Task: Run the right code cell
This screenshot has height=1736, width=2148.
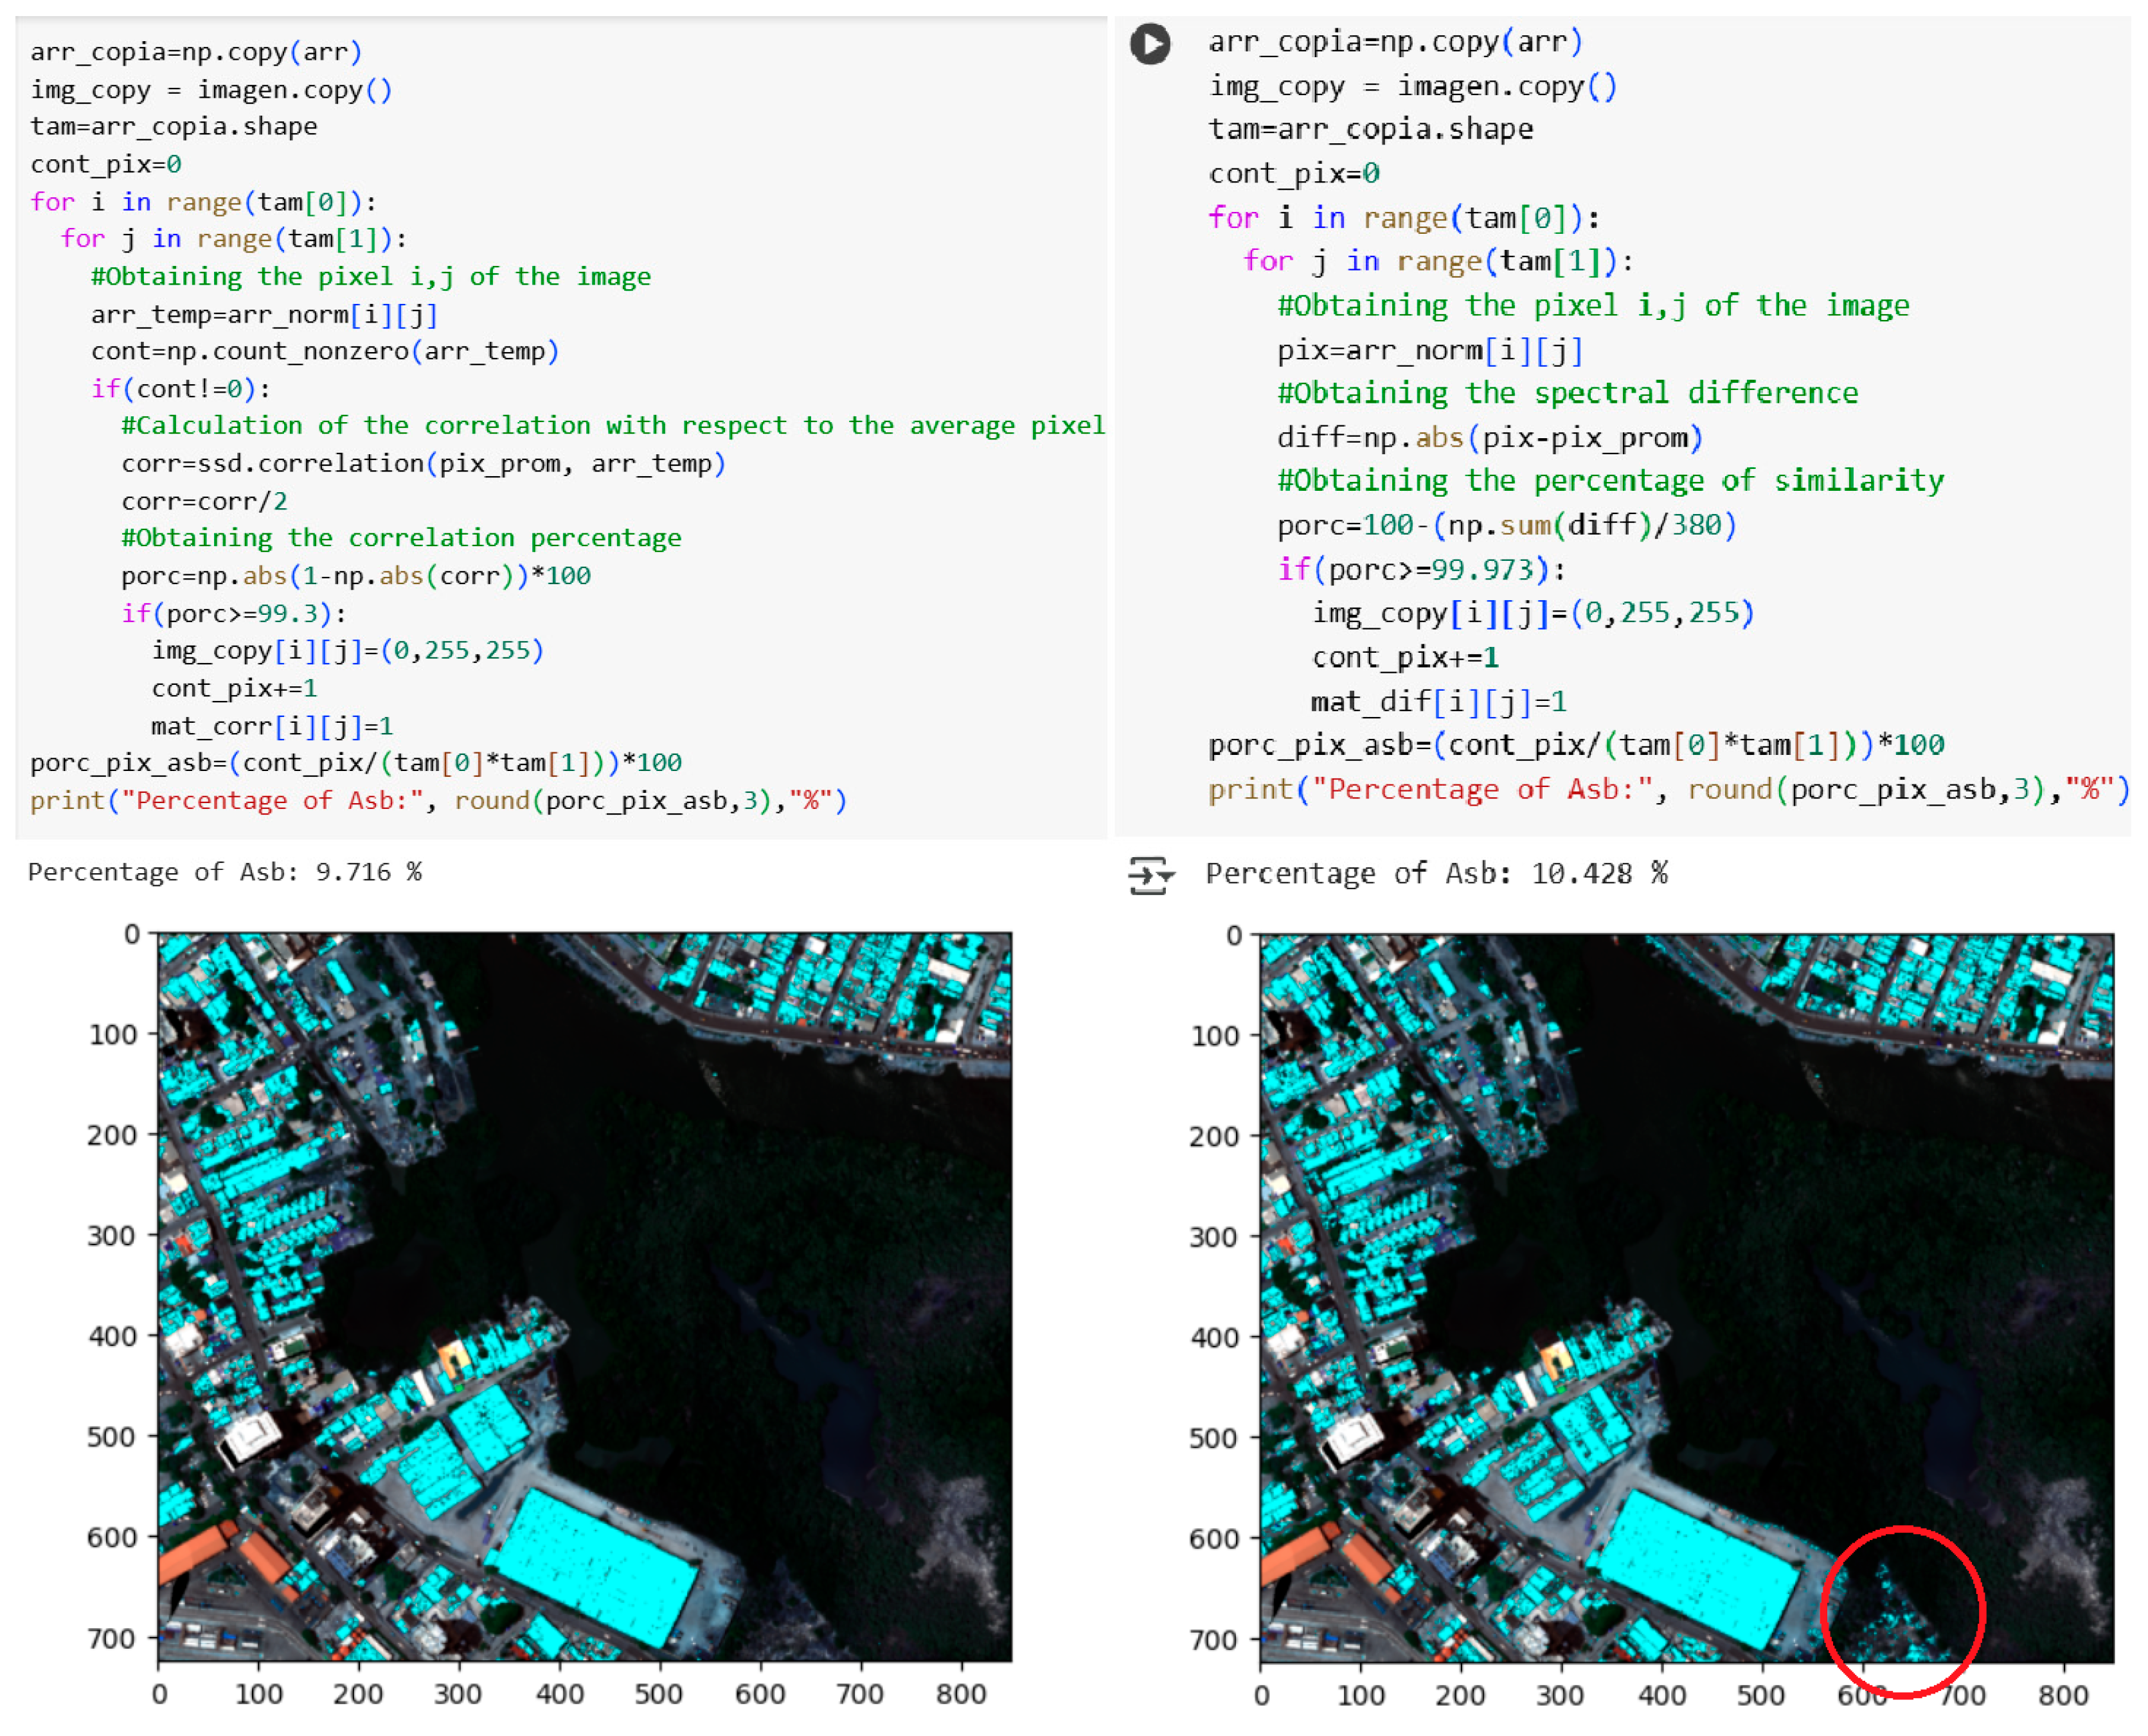Action: [1150, 44]
